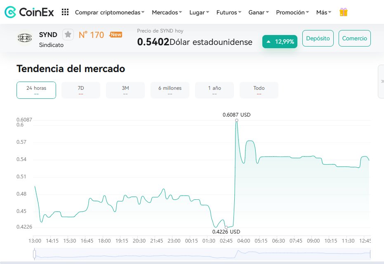
Task: Toggle the SYND favorite star
Action: click(x=68, y=35)
